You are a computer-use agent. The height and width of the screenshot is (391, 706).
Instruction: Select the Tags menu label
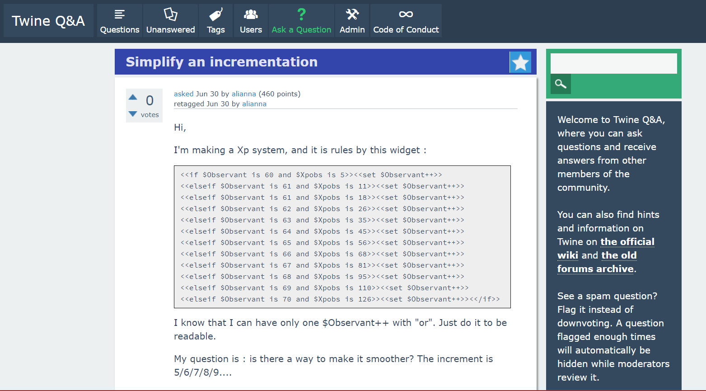coord(216,30)
